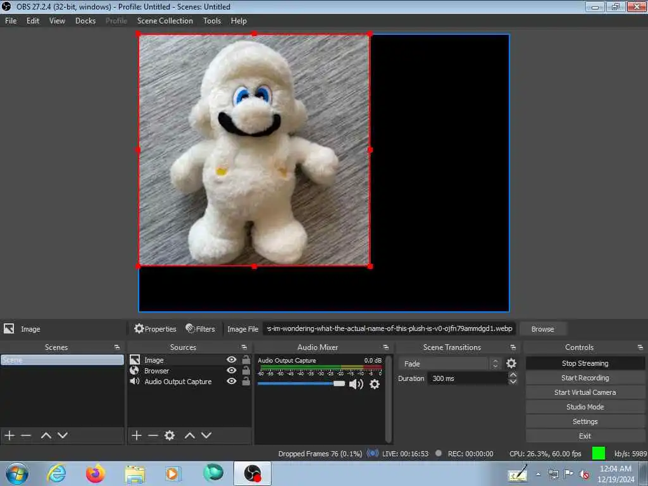Decrease transition duration with down arrow

[513, 382]
